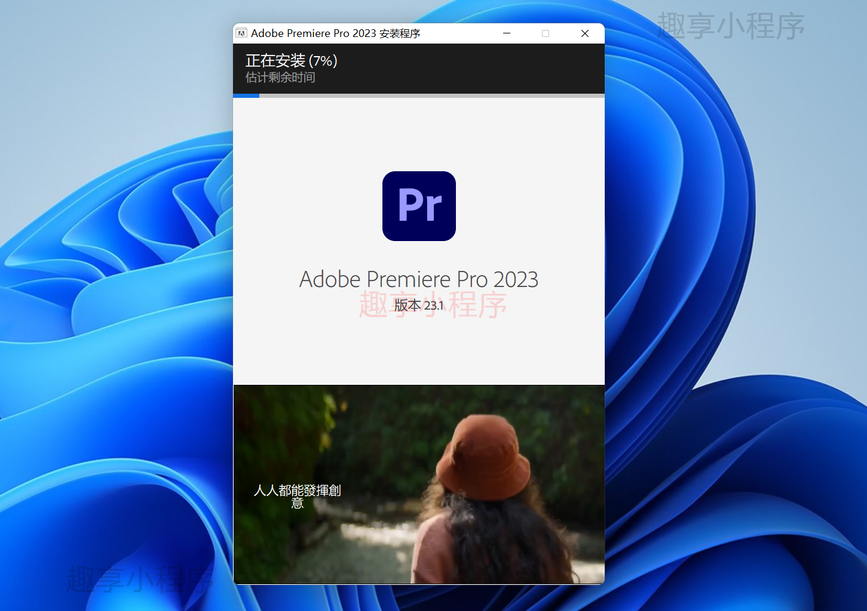
Task: Click the Premiere Pro 'Pr' logo icon
Action: (x=419, y=206)
